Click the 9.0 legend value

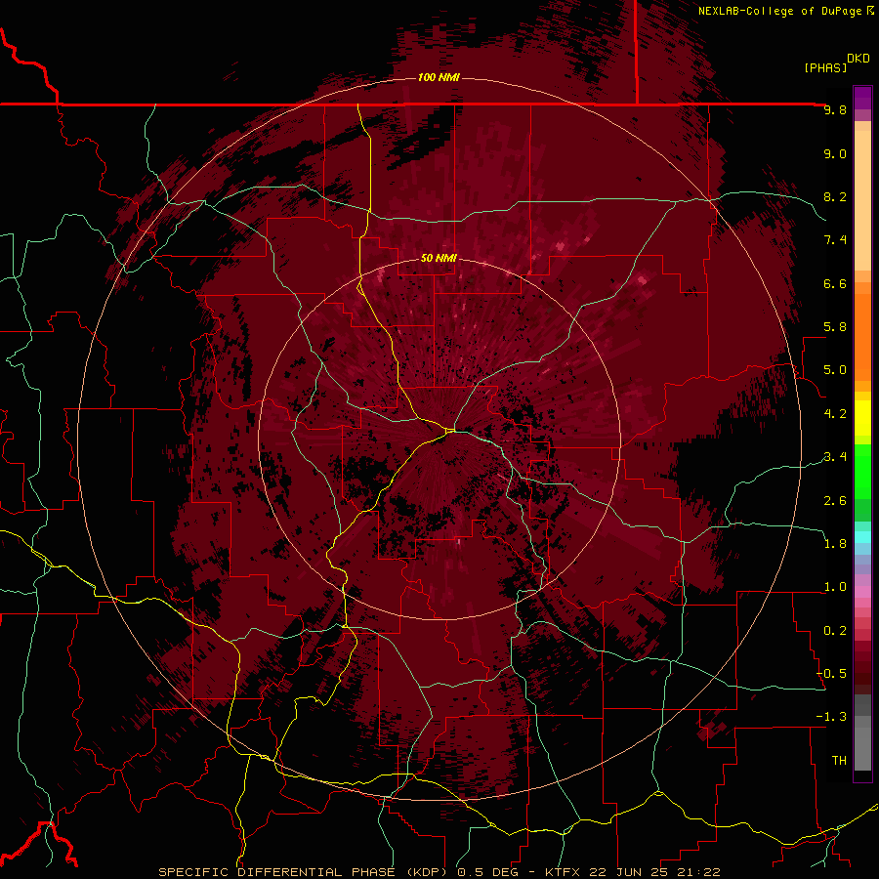(835, 153)
